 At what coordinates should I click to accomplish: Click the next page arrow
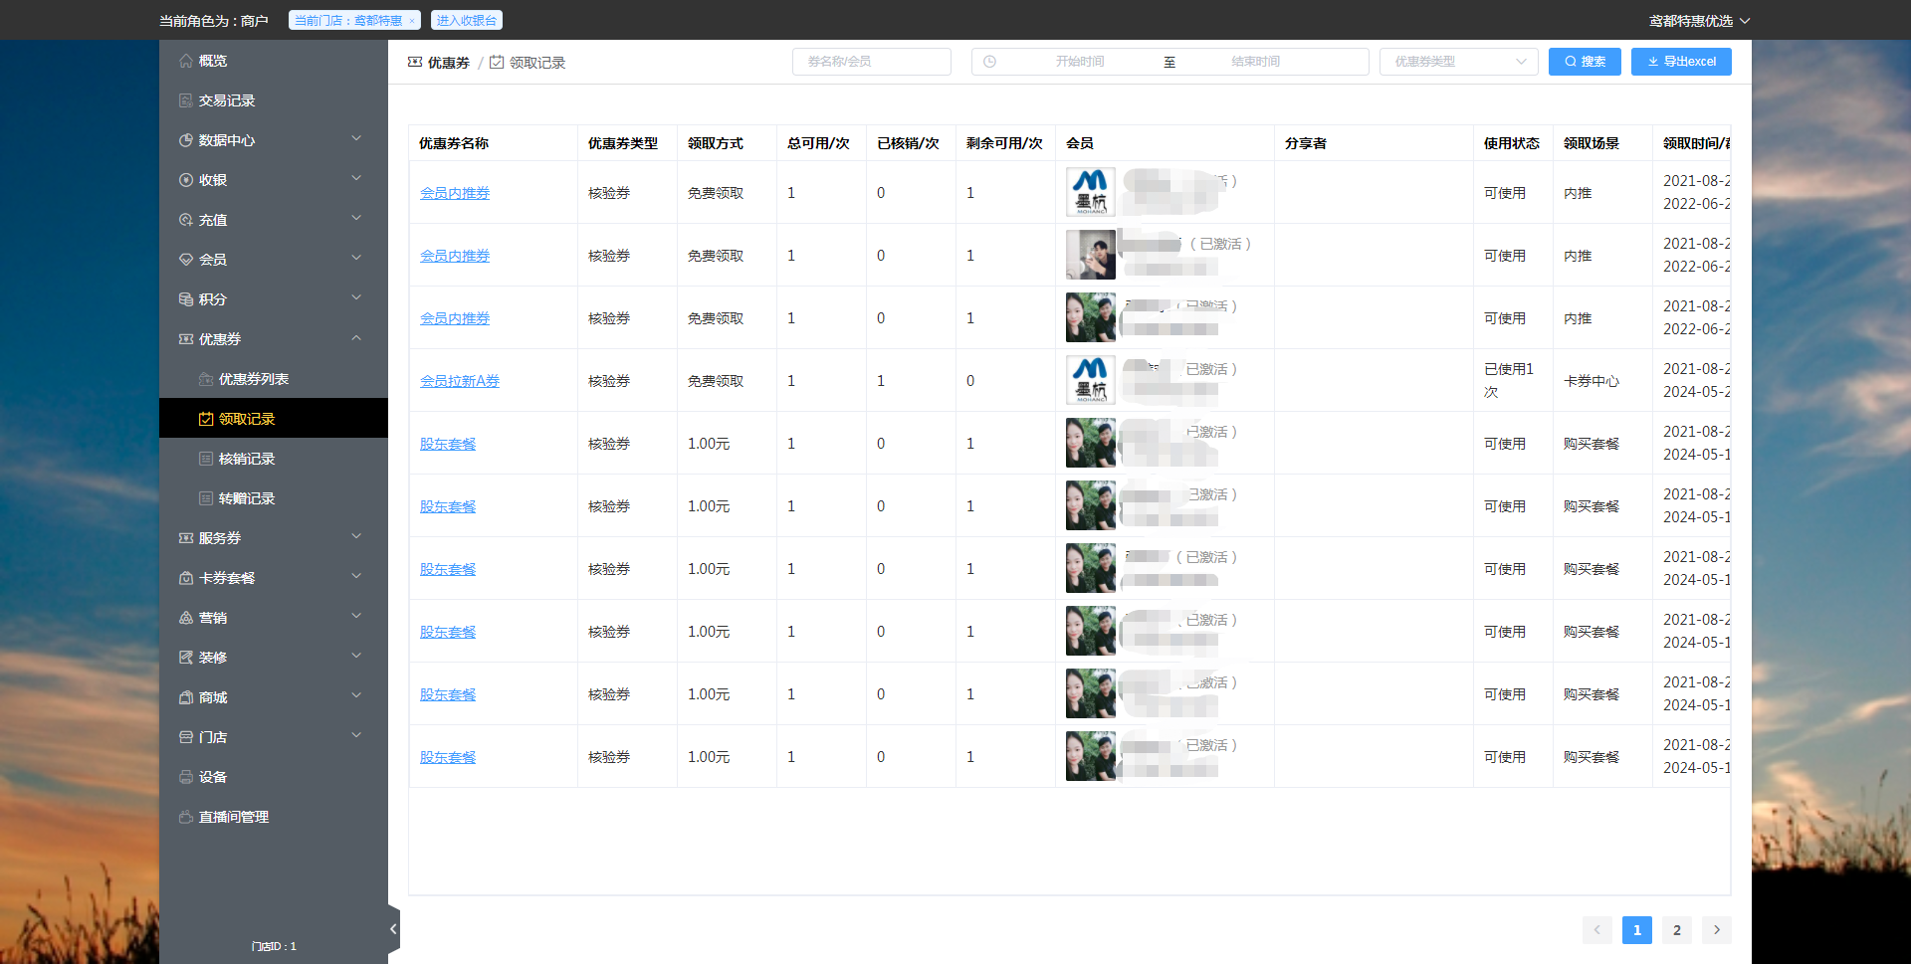pos(1717,930)
